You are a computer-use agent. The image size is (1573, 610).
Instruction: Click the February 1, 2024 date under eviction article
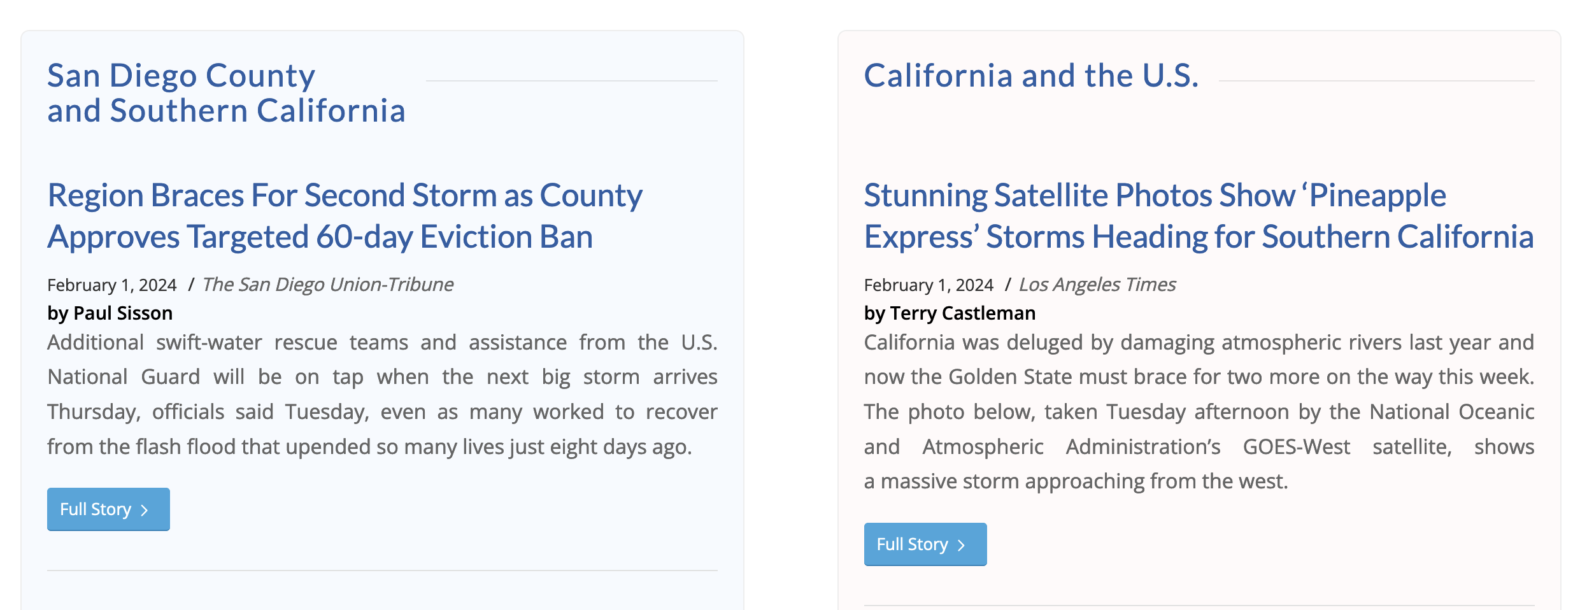pos(112,285)
